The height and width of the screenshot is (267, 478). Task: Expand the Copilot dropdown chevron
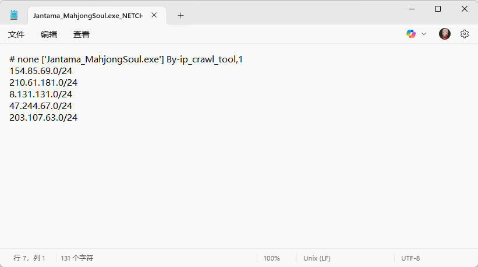tap(424, 34)
